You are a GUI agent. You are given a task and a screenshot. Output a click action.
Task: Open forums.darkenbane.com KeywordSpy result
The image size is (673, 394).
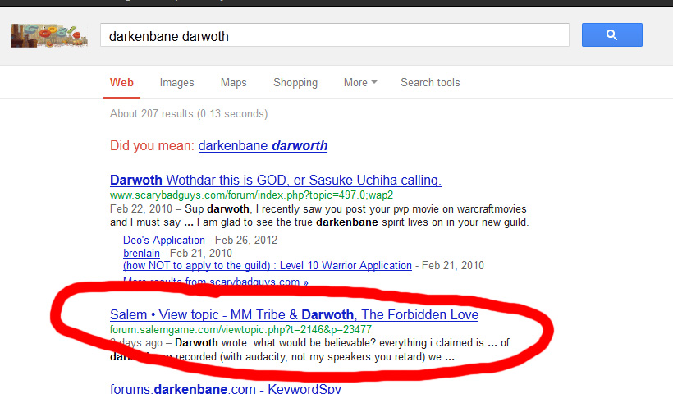226,389
